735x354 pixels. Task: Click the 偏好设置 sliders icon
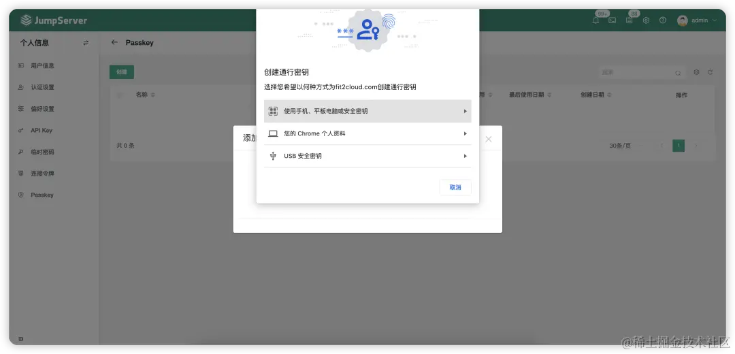coord(20,109)
